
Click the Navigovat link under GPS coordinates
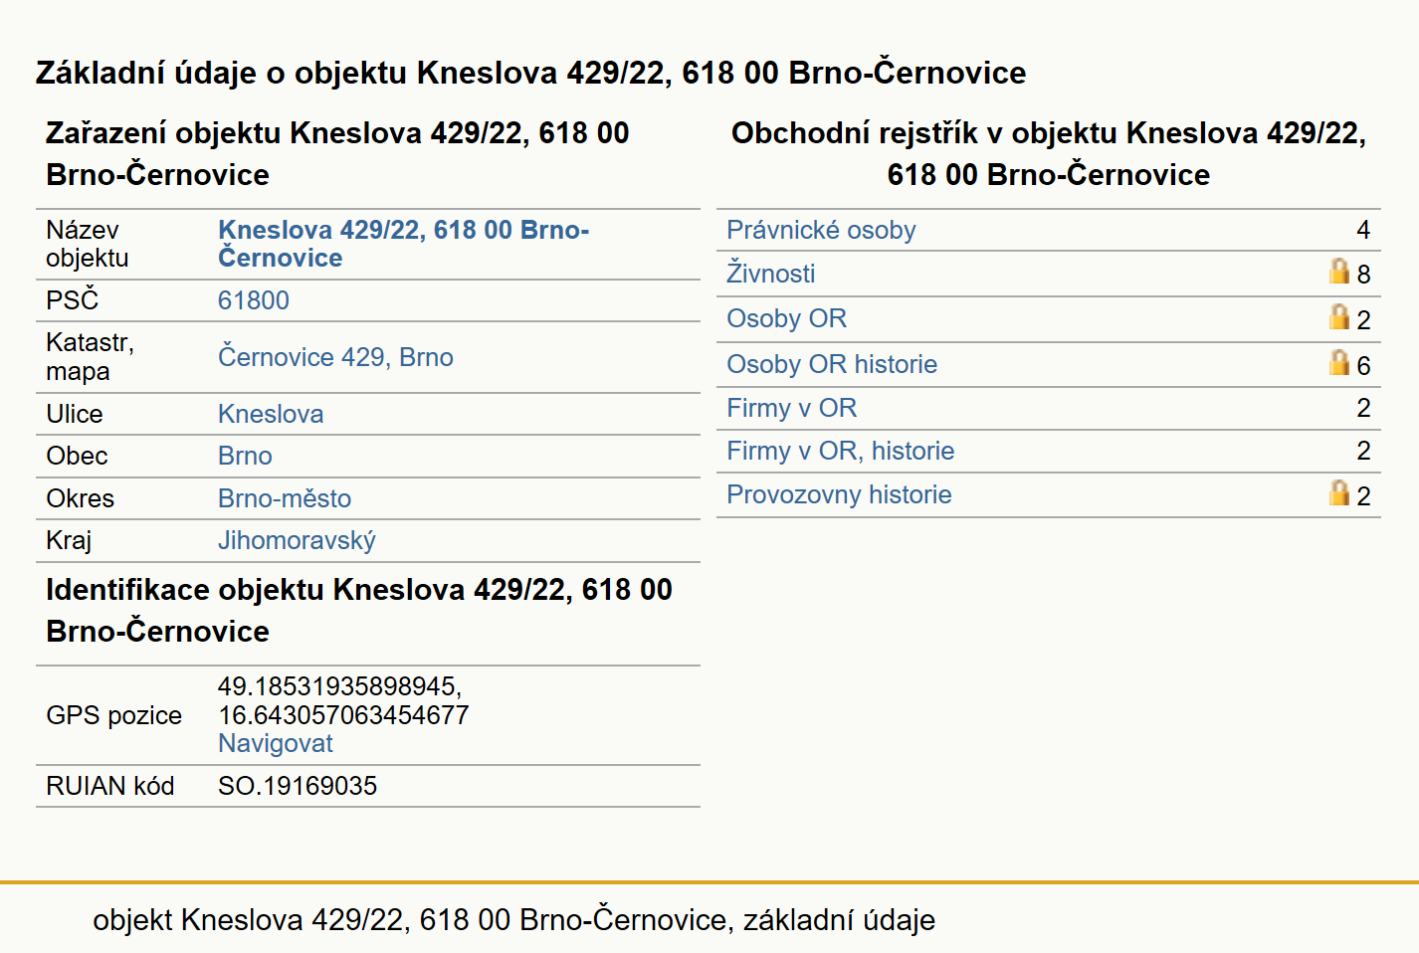(x=275, y=743)
